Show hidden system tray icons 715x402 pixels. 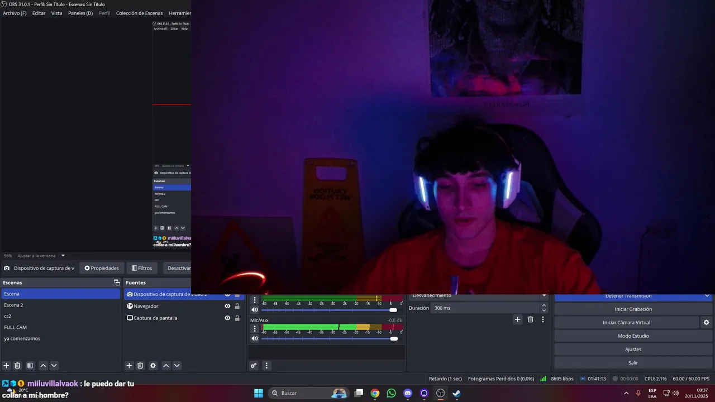pyautogui.click(x=626, y=393)
